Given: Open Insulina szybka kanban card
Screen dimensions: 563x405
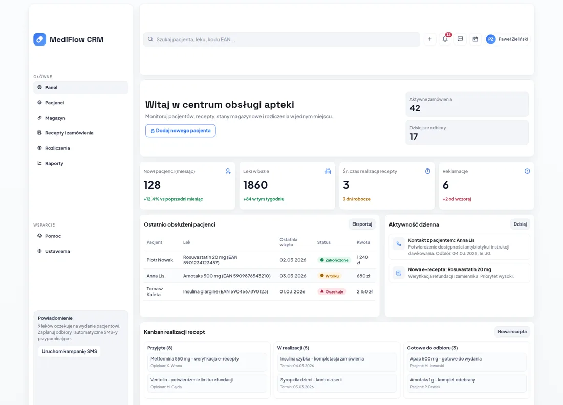Looking at the screenshot, I should pos(337,362).
